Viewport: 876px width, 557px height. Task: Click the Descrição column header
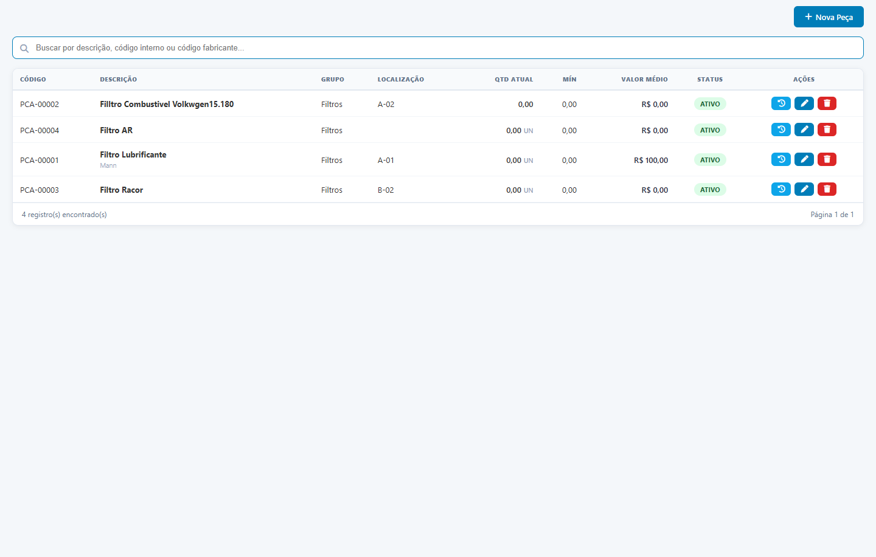pos(119,80)
